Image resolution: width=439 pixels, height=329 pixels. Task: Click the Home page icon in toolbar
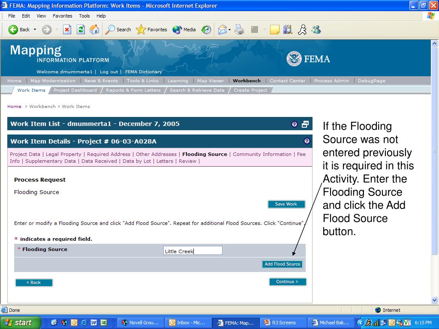click(x=94, y=30)
